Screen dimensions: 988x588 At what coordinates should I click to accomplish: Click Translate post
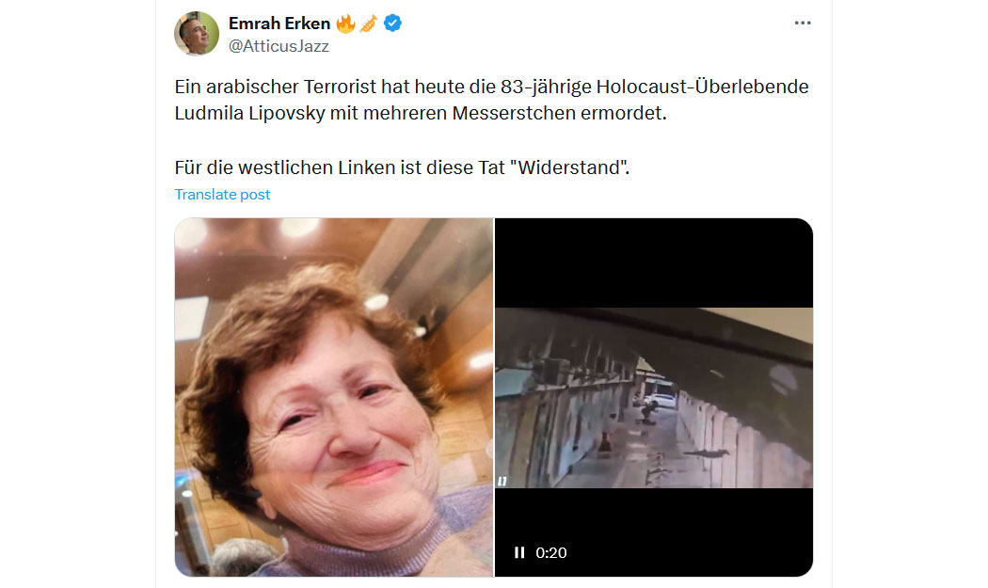tap(222, 194)
